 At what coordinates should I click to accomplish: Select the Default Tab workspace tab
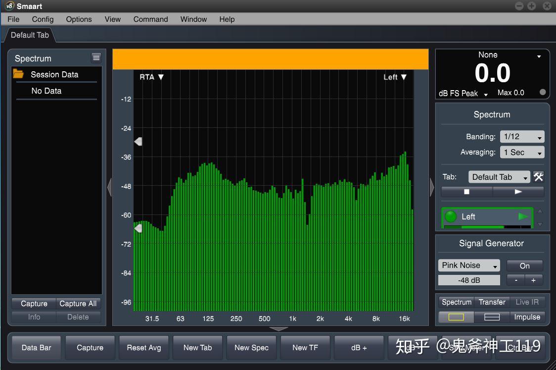point(30,35)
